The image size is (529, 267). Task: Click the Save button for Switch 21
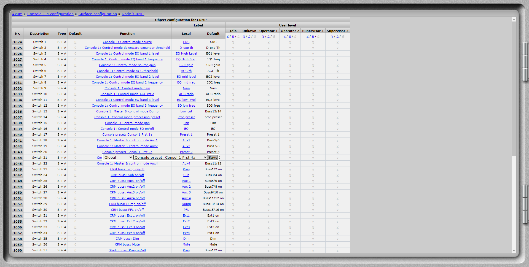pyautogui.click(x=213, y=157)
